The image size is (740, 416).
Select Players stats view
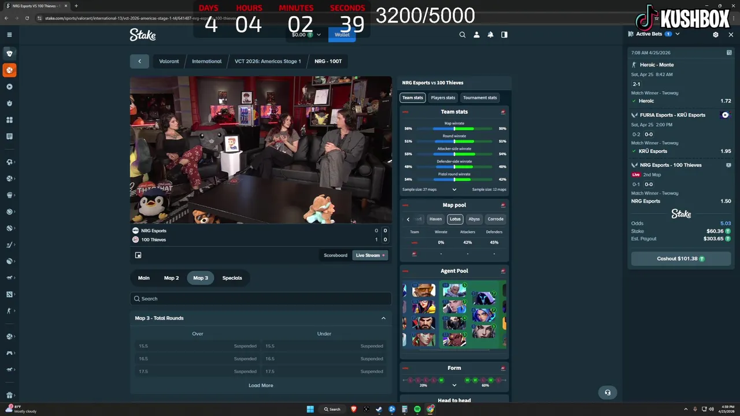tap(443, 98)
